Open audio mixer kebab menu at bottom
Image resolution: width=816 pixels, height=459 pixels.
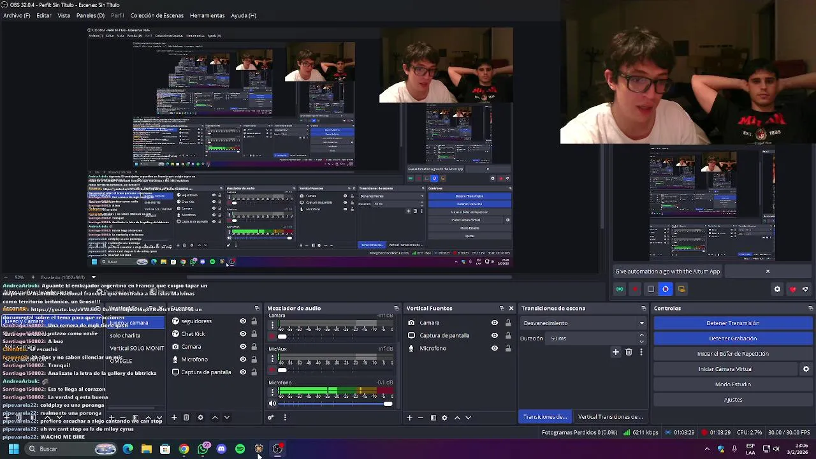(285, 418)
